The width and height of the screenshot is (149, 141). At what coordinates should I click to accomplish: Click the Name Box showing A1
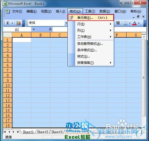point(17,30)
